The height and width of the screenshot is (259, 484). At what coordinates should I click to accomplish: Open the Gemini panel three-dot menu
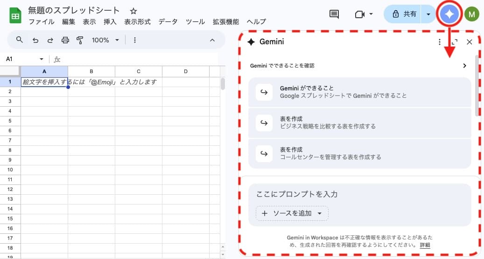(440, 42)
